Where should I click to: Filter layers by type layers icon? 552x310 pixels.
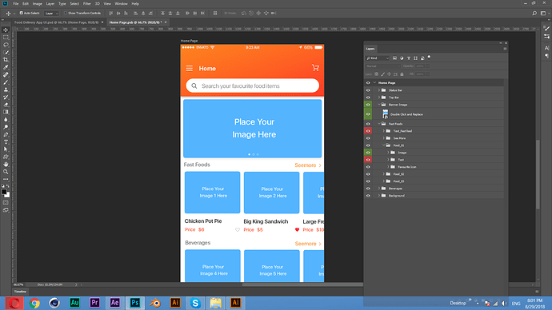tap(409, 58)
